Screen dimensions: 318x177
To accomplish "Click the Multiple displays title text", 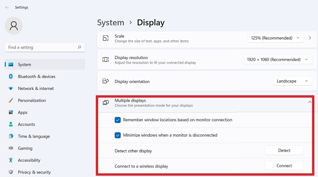I will coord(130,100).
